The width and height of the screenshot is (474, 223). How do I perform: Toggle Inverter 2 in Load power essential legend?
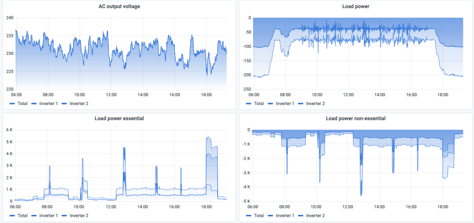click(x=79, y=215)
